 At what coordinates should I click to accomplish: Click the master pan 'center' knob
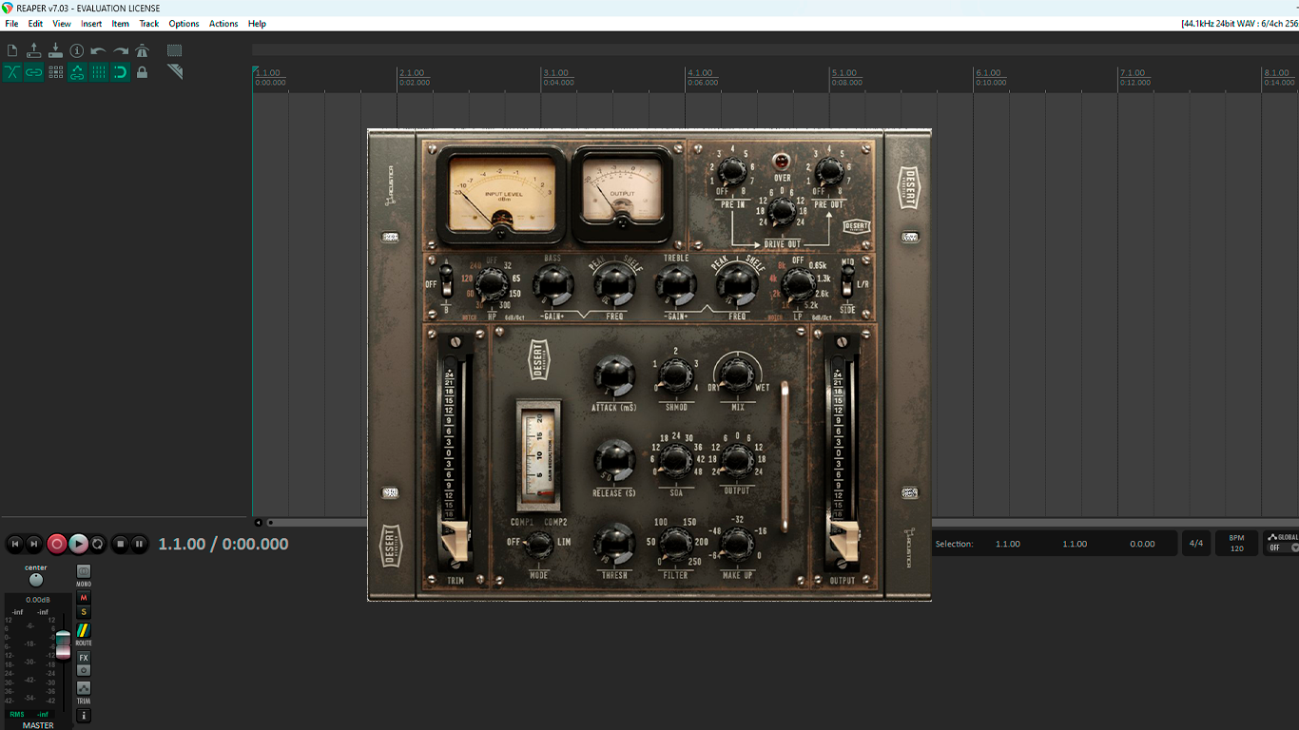[36, 580]
